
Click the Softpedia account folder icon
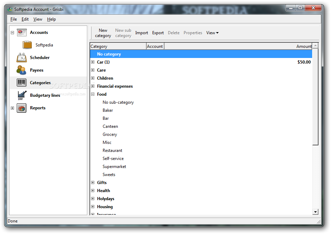click(27, 45)
